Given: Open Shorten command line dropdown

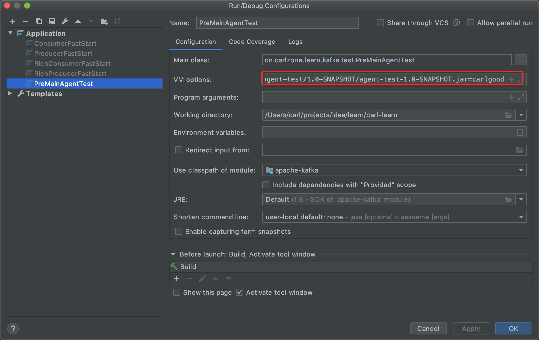Looking at the screenshot, I should [x=521, y=217].
